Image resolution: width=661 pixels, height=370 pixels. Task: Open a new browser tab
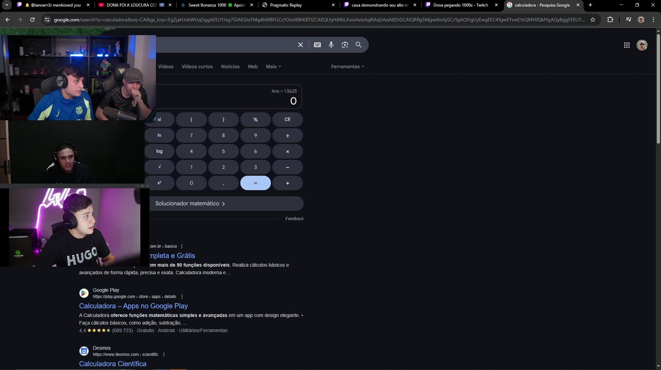(x=590, y=5)
